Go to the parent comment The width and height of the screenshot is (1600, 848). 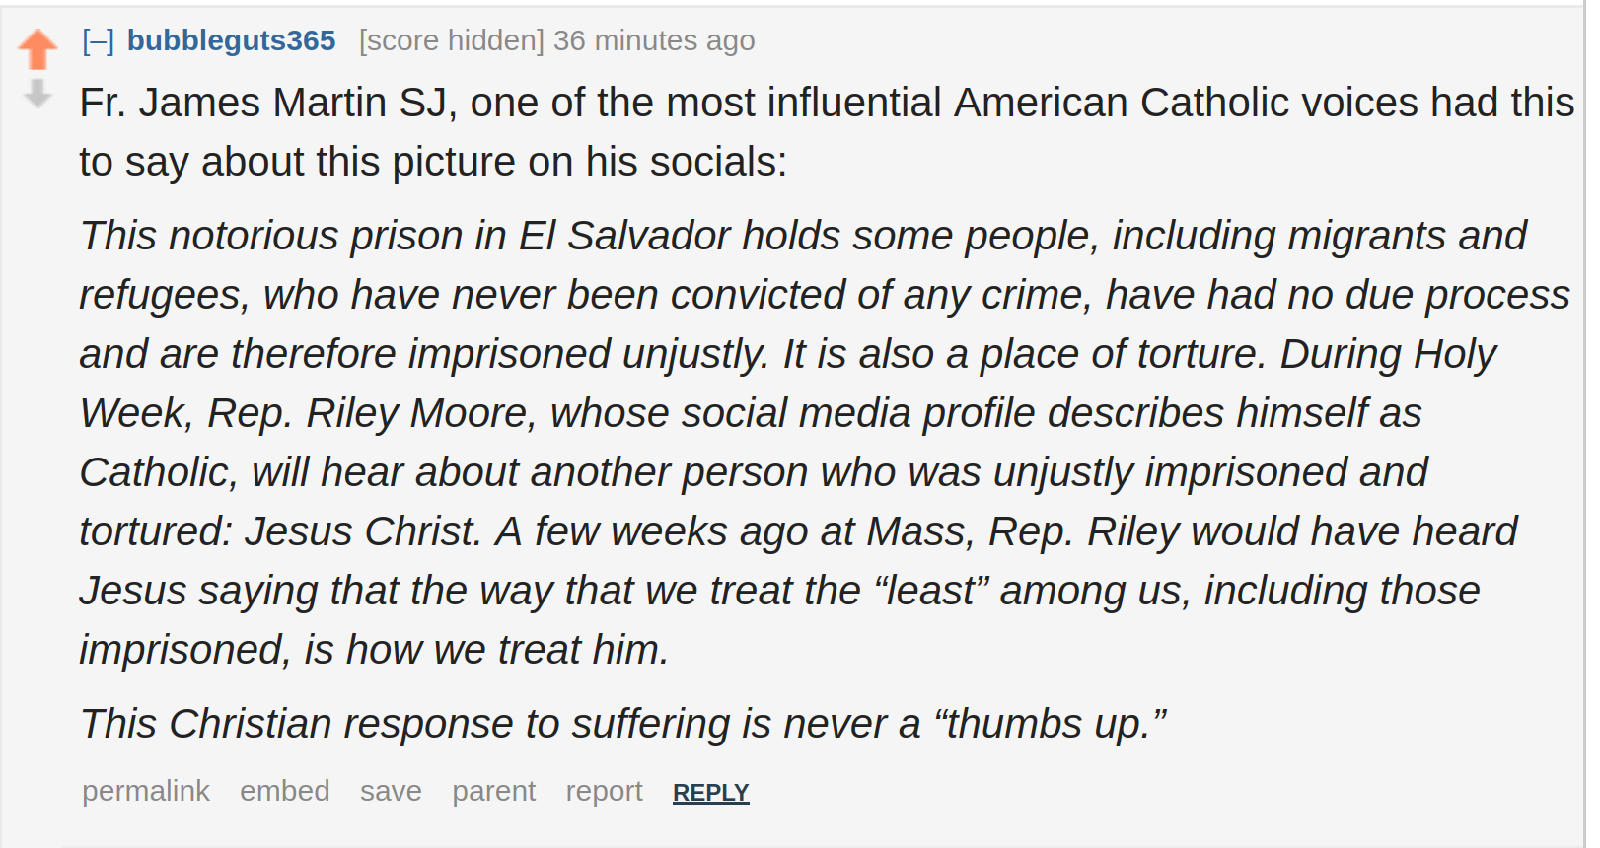[493, 791]
